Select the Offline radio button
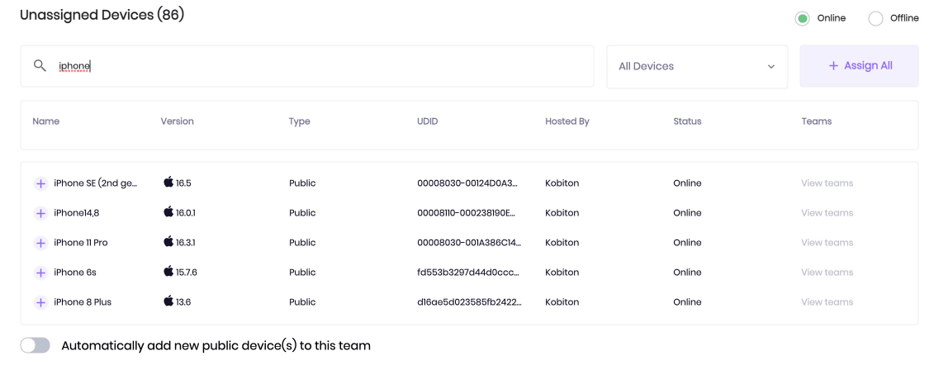 click(x=875, y=18)
